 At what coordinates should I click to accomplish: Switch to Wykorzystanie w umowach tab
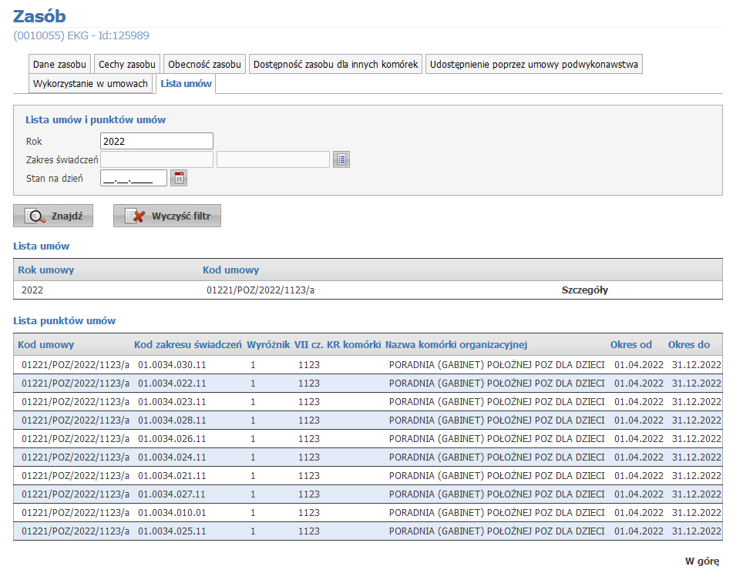90,84
